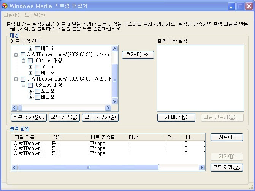Expand 오디오 node under the 2009.03.23 file
Screen dimensions: 255x191
pos(30,67)
